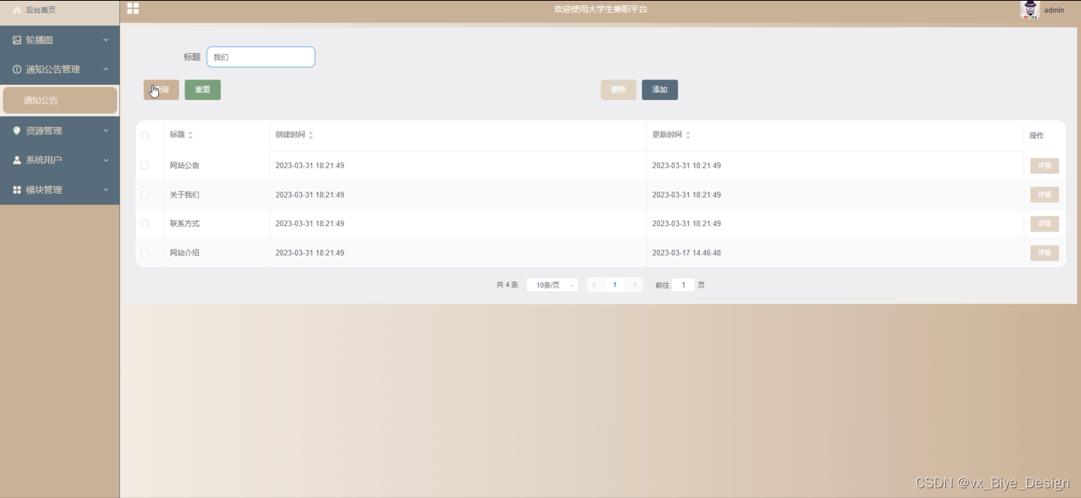Click the 轮播图 picture icon

point(17,40)
